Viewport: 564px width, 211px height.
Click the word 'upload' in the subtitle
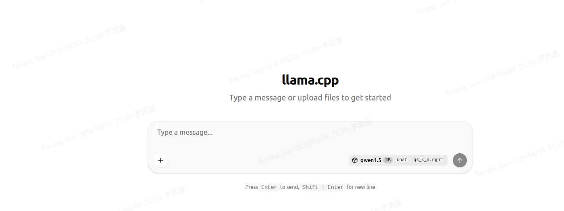(x=309, y=97)
